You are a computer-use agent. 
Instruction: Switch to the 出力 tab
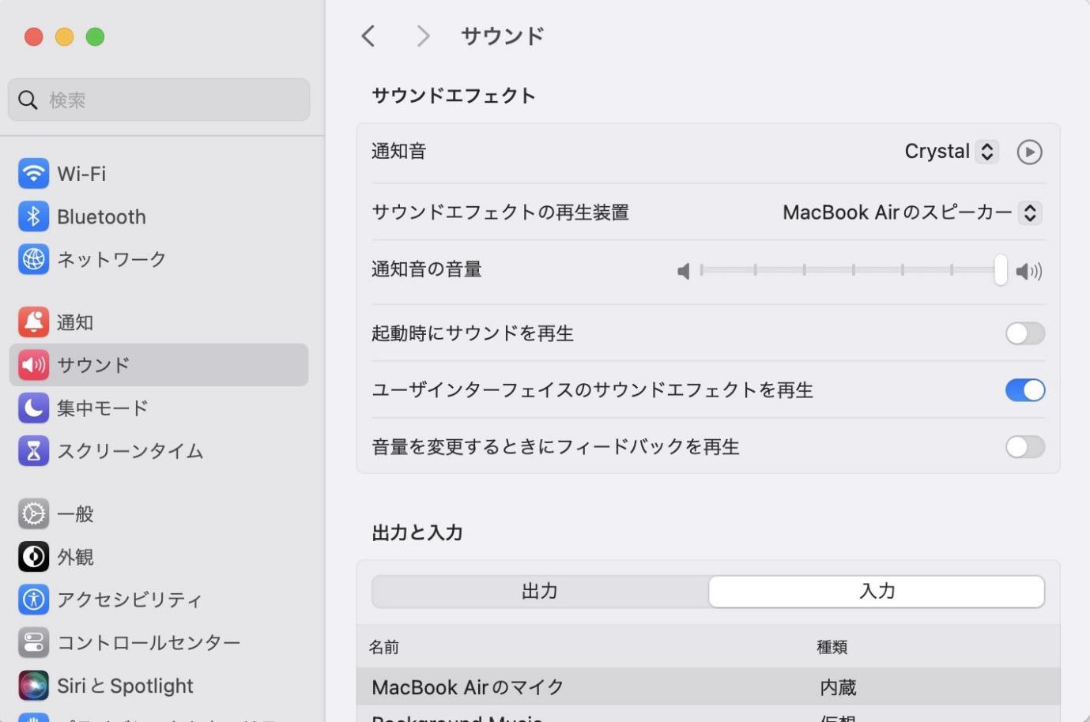pos(540,591)
